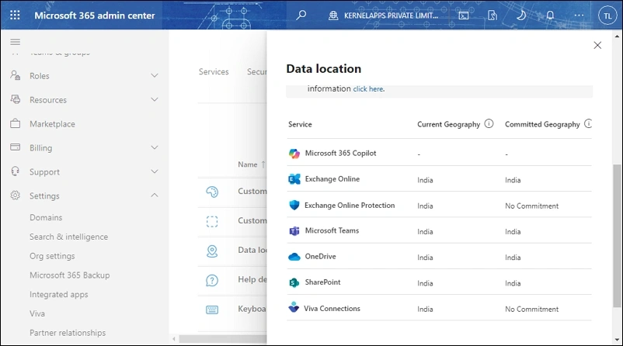Click the Support headset icon
Screen dimensions: 623x346
click(15, 171)
